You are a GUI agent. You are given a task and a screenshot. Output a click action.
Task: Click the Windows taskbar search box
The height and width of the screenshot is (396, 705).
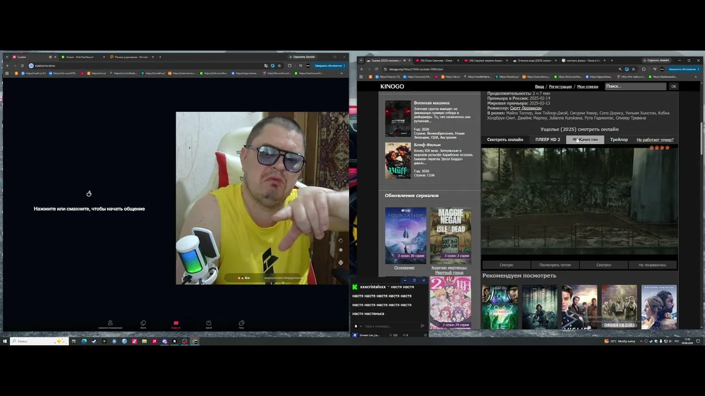click(39, 341)
